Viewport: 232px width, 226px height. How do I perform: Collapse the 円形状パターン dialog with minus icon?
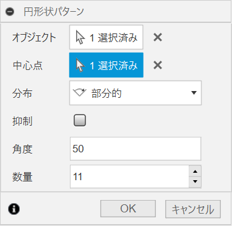pos(10,12)
